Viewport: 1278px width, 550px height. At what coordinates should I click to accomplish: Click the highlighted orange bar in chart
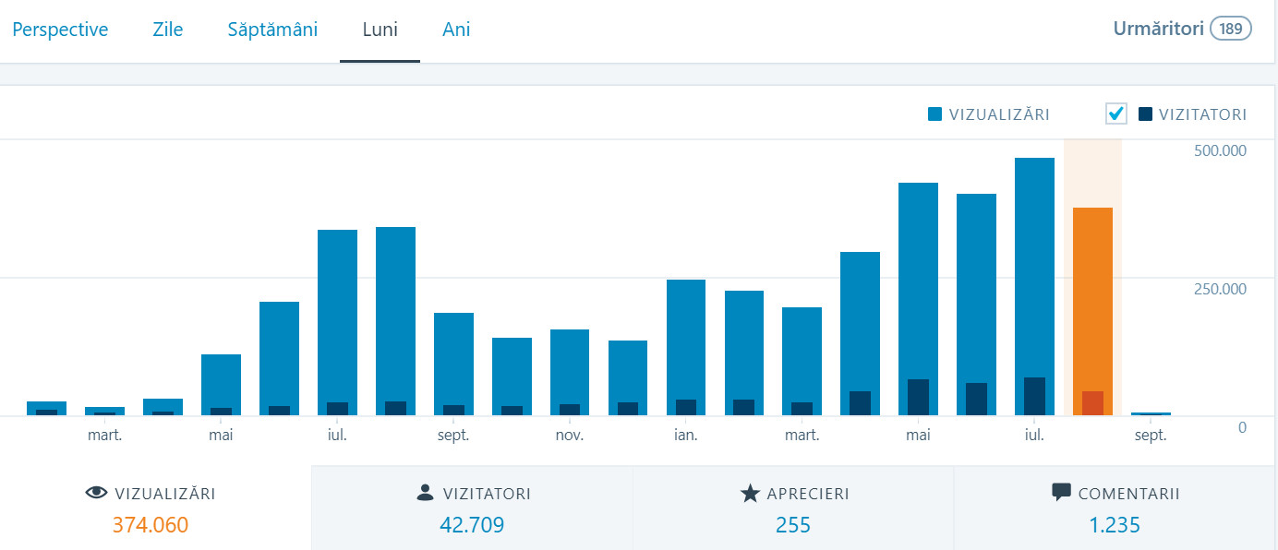pos(1092,305)
